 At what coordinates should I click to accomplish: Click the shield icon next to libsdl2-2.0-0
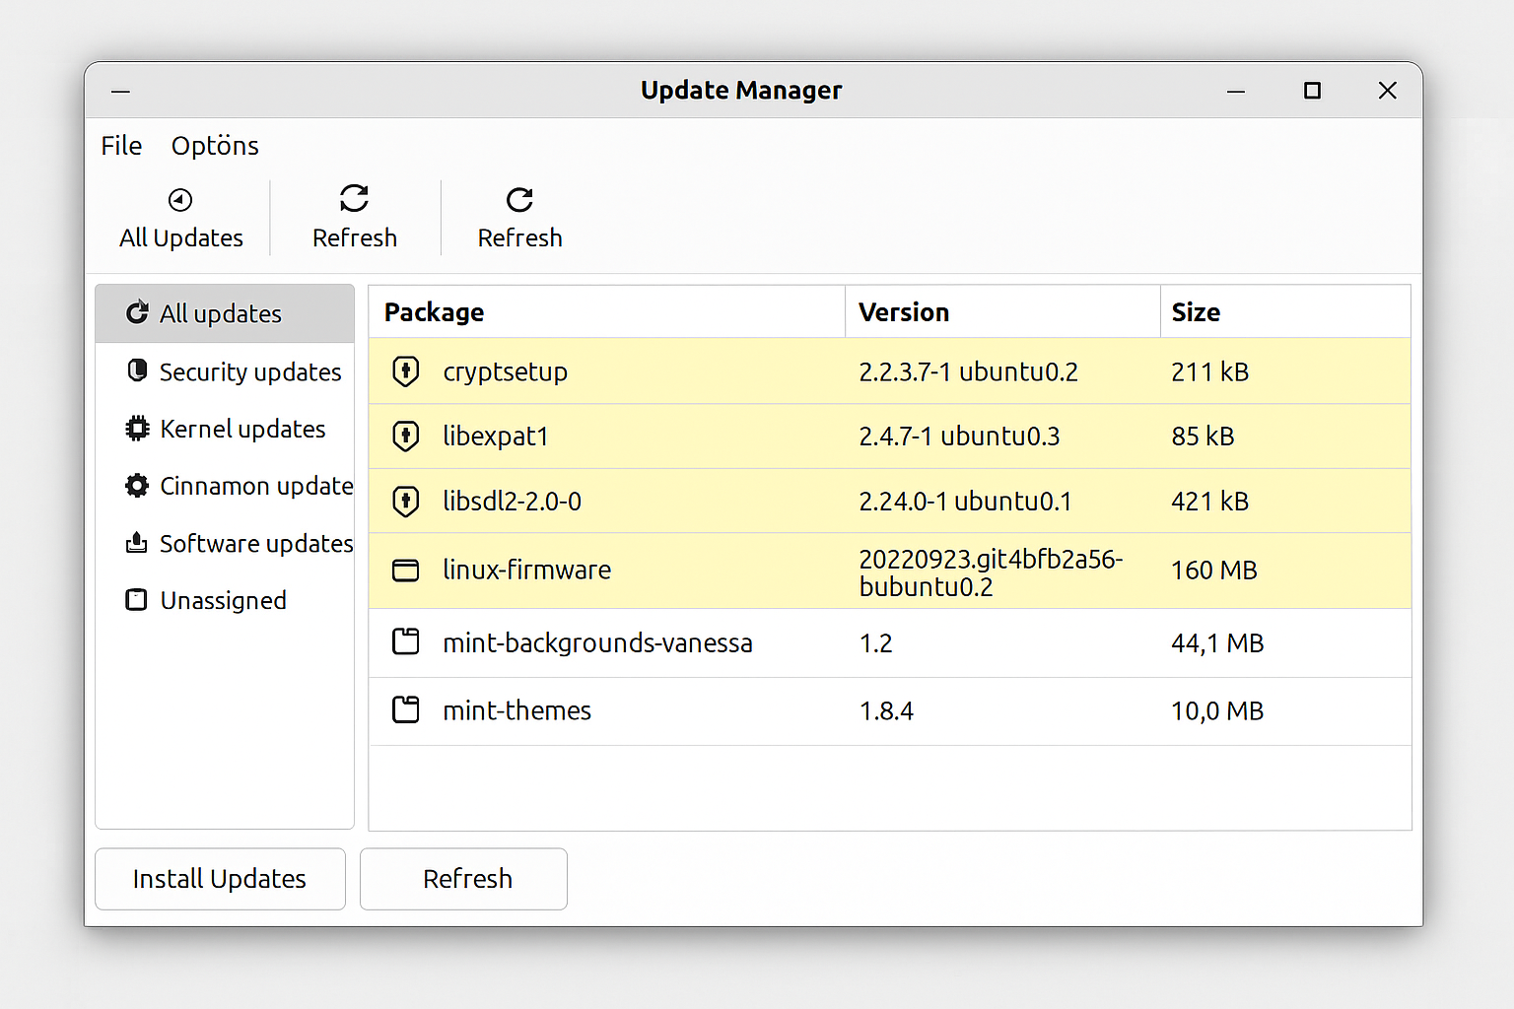(405, 502)
